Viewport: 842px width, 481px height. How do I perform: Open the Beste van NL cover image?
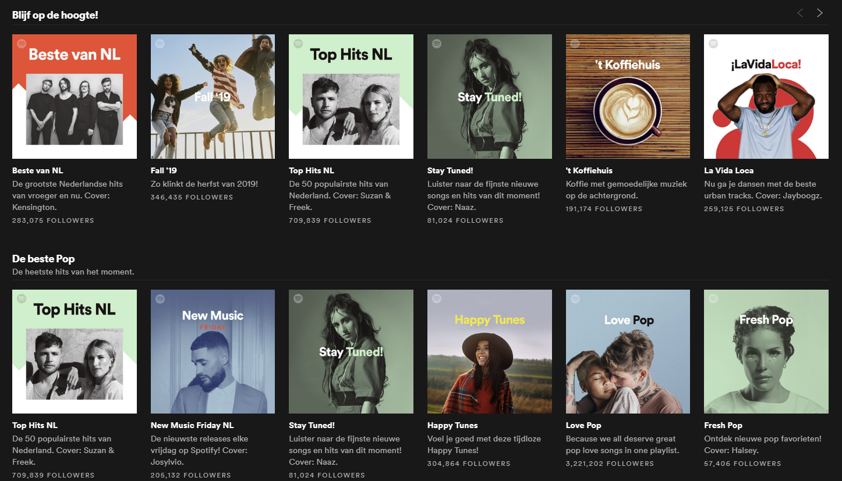75,97
